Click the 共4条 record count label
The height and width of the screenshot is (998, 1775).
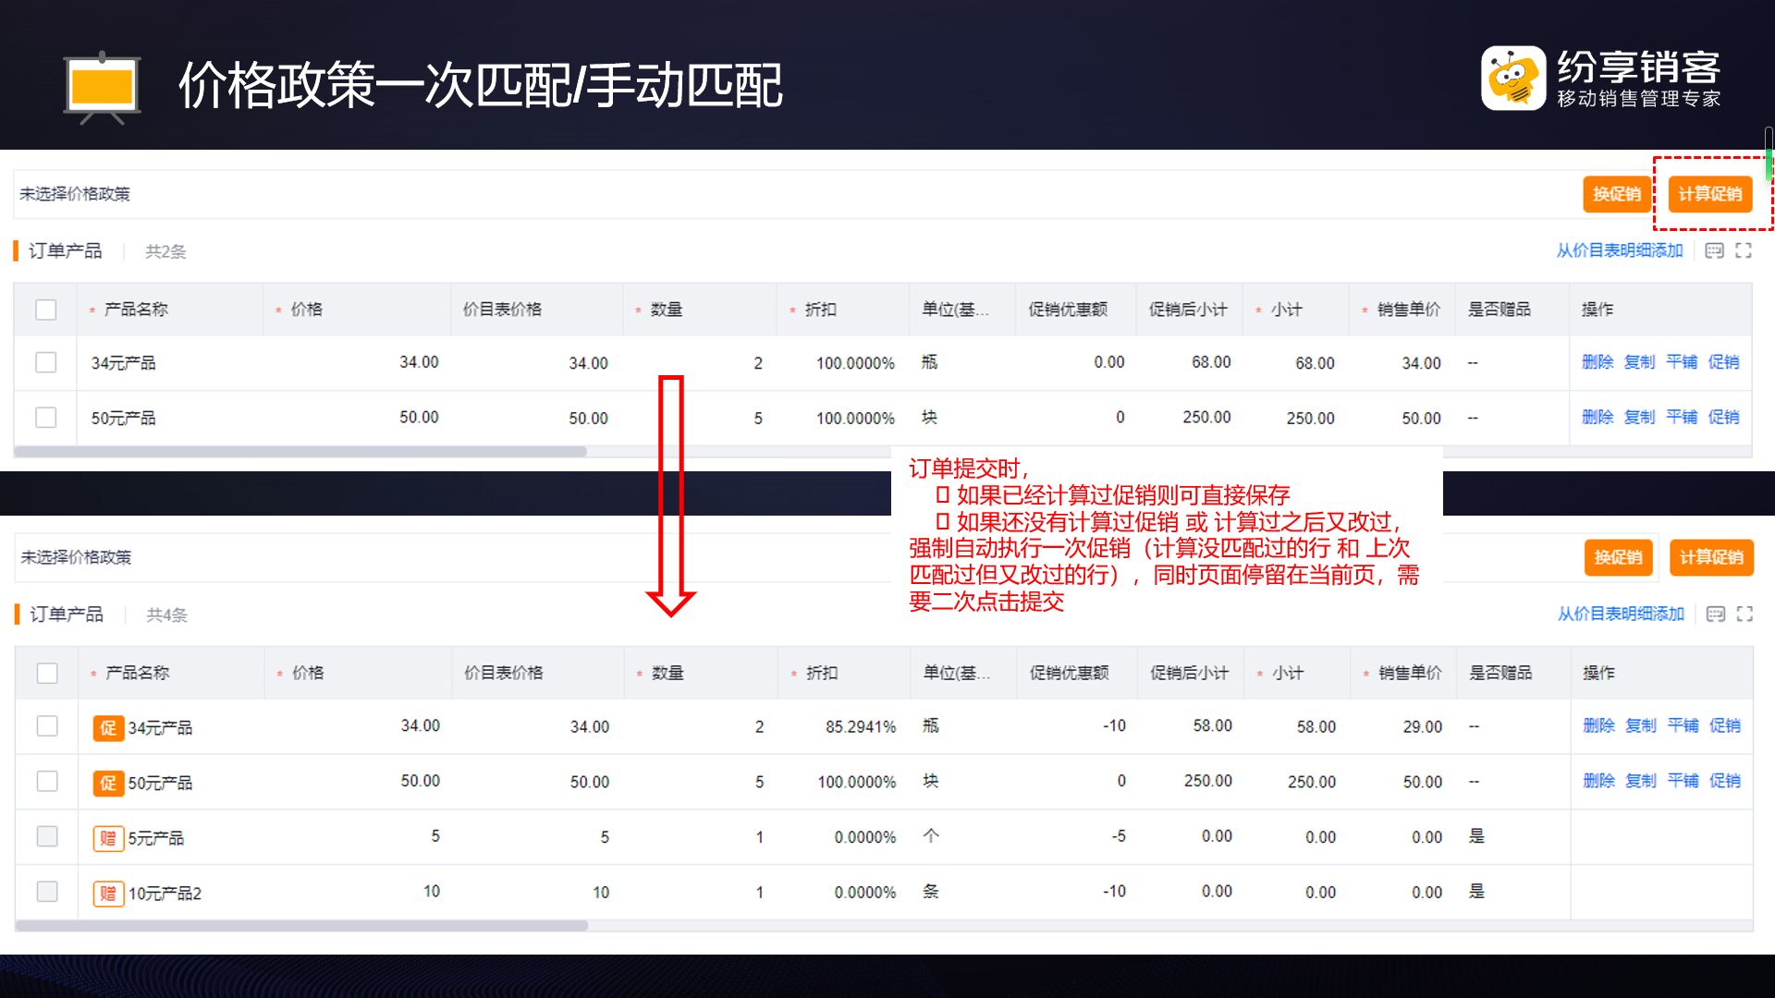point(166,615)
